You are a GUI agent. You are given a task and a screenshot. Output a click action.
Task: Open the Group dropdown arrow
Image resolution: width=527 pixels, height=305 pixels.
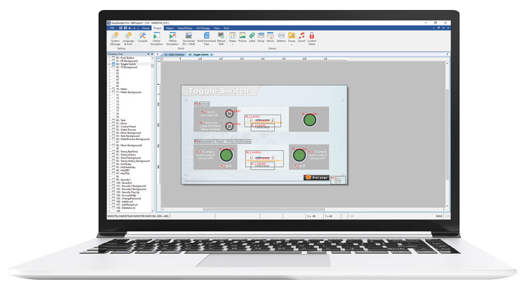291,44
